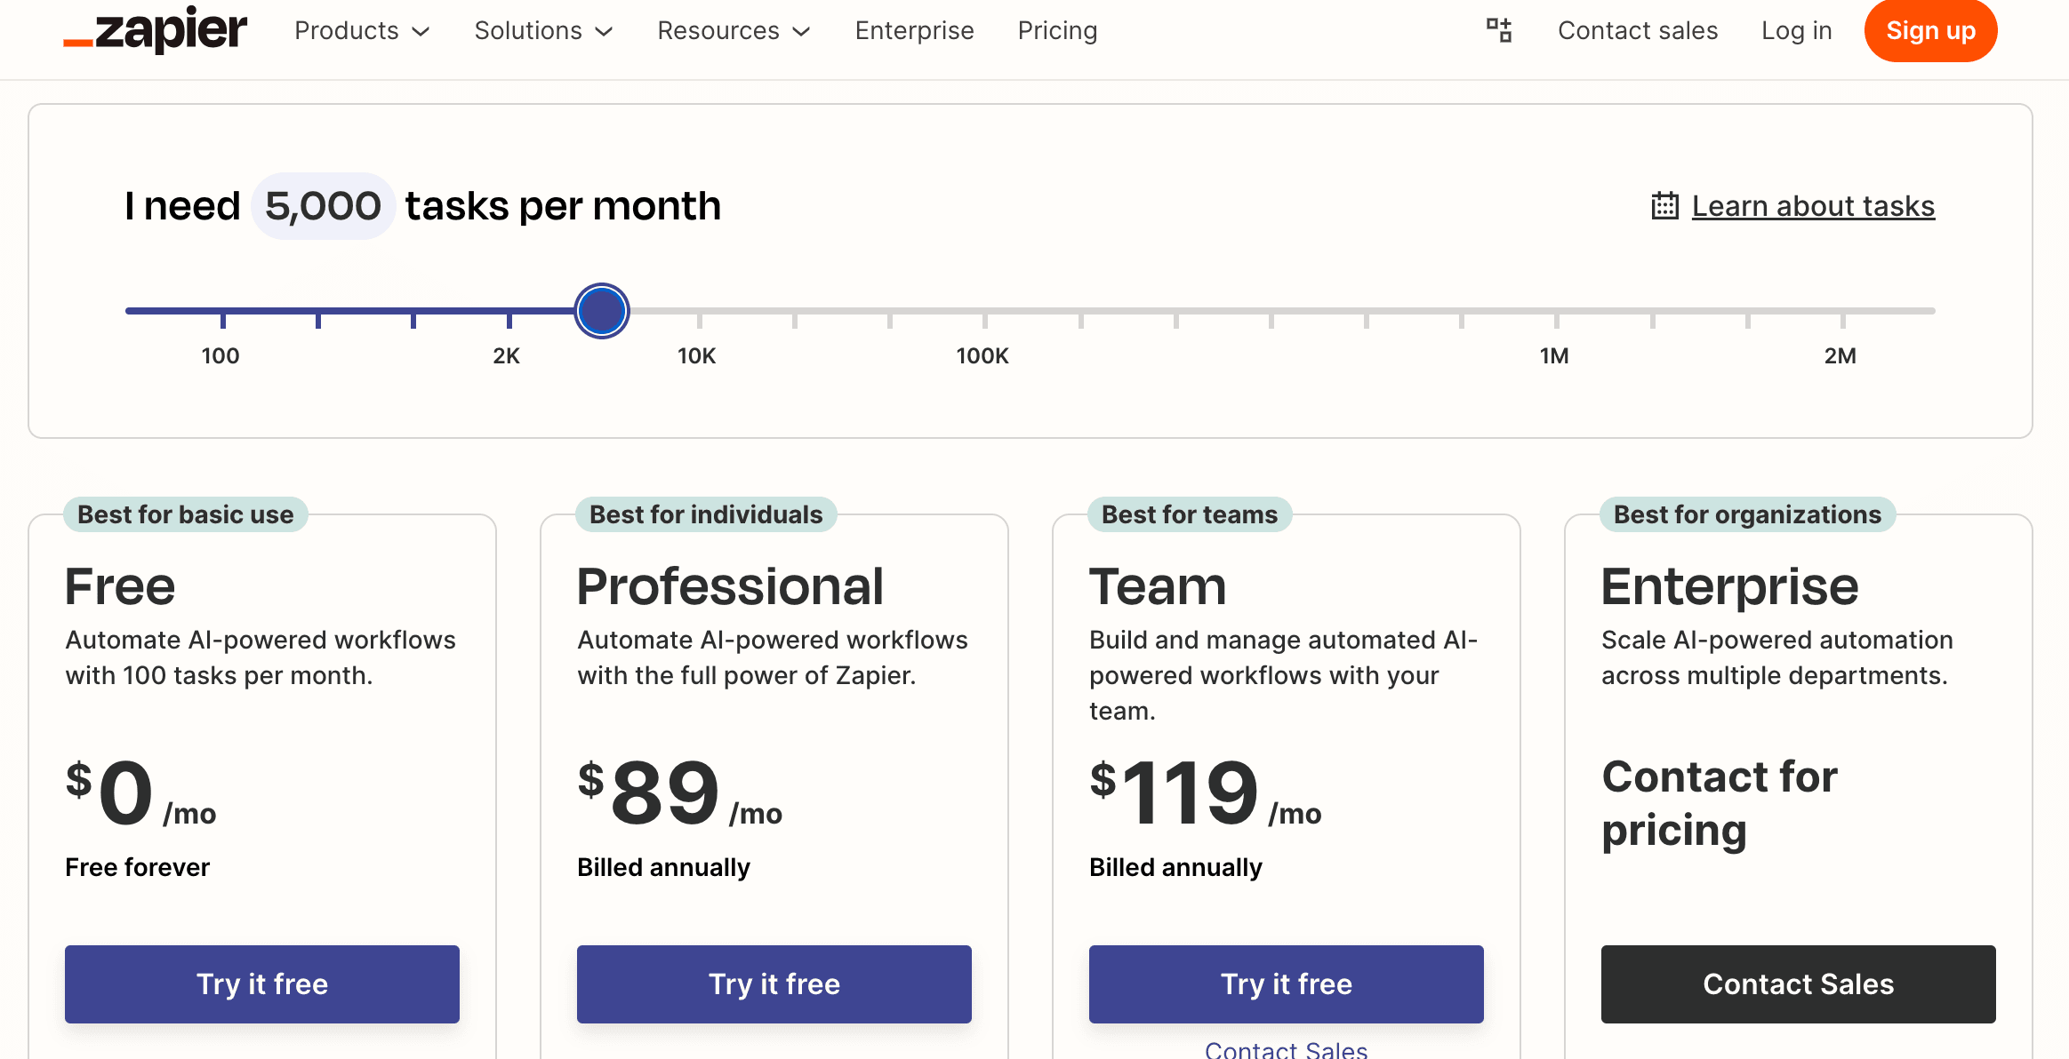Click the $119 /mo Team price

pyautogui.click(x=1206, y=792)
